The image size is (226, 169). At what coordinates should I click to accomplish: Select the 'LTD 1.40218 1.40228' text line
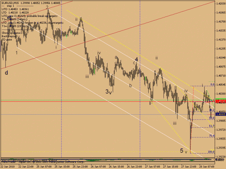coord(15,13)
